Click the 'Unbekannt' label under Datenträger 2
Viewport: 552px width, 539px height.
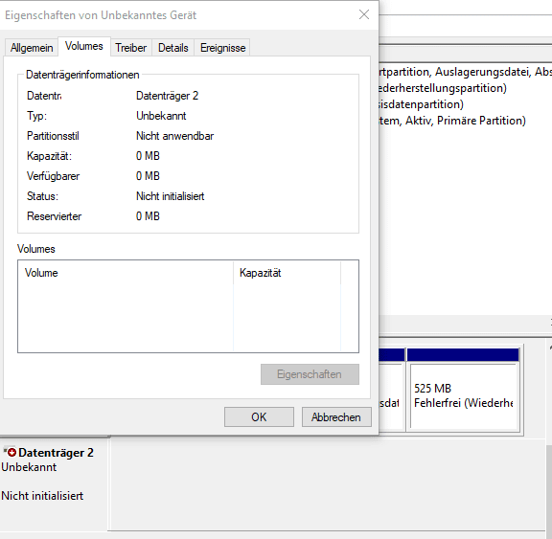(x=29, y=467)
